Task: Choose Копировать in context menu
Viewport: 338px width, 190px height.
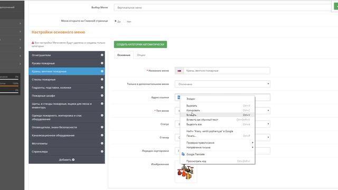Action: point(218,110)
